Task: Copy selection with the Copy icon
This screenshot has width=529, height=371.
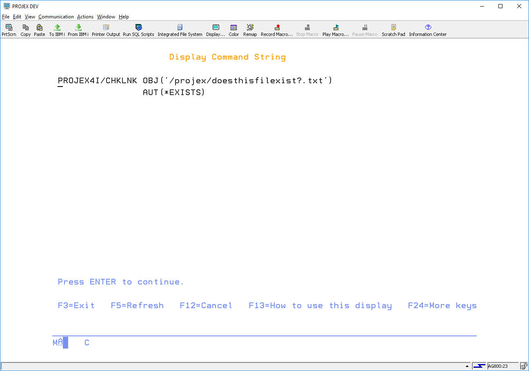Action: pyautogui.click(x=25, y=30)
